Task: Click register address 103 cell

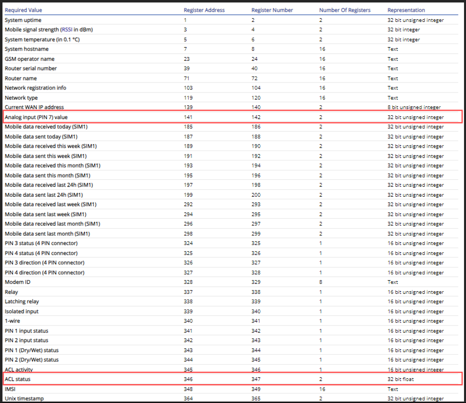Action: pos(188,88)
